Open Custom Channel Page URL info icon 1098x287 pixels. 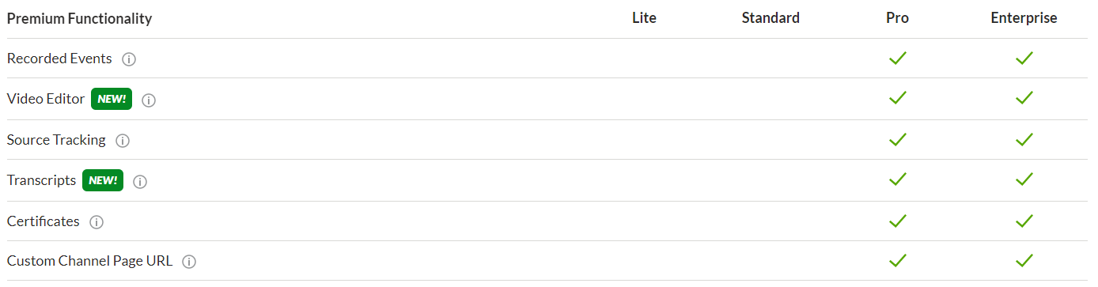(189, 262)
